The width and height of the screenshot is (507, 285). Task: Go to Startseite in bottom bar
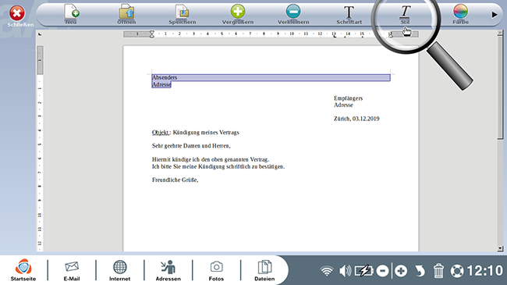tap(23, 269)
